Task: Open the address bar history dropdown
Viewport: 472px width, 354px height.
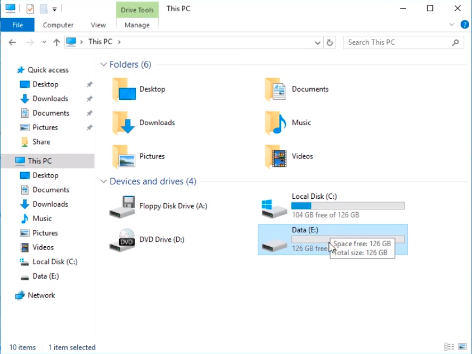Action: click(318, 42)
